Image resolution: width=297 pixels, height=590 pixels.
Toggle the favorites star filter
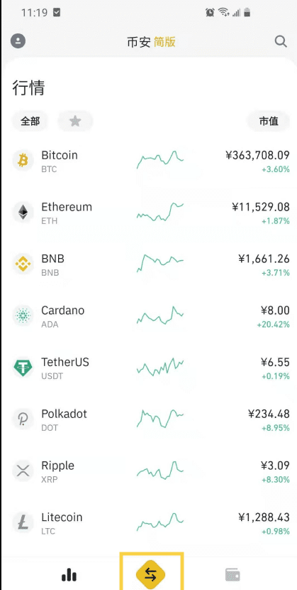tap(75, 121)
